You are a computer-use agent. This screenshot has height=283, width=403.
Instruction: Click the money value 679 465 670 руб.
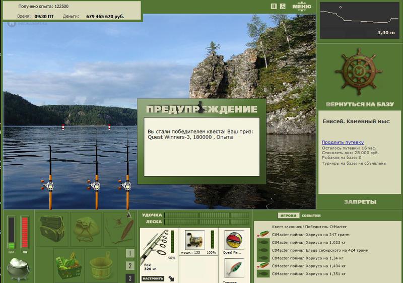pyautogui.click(x=105, y=17)
